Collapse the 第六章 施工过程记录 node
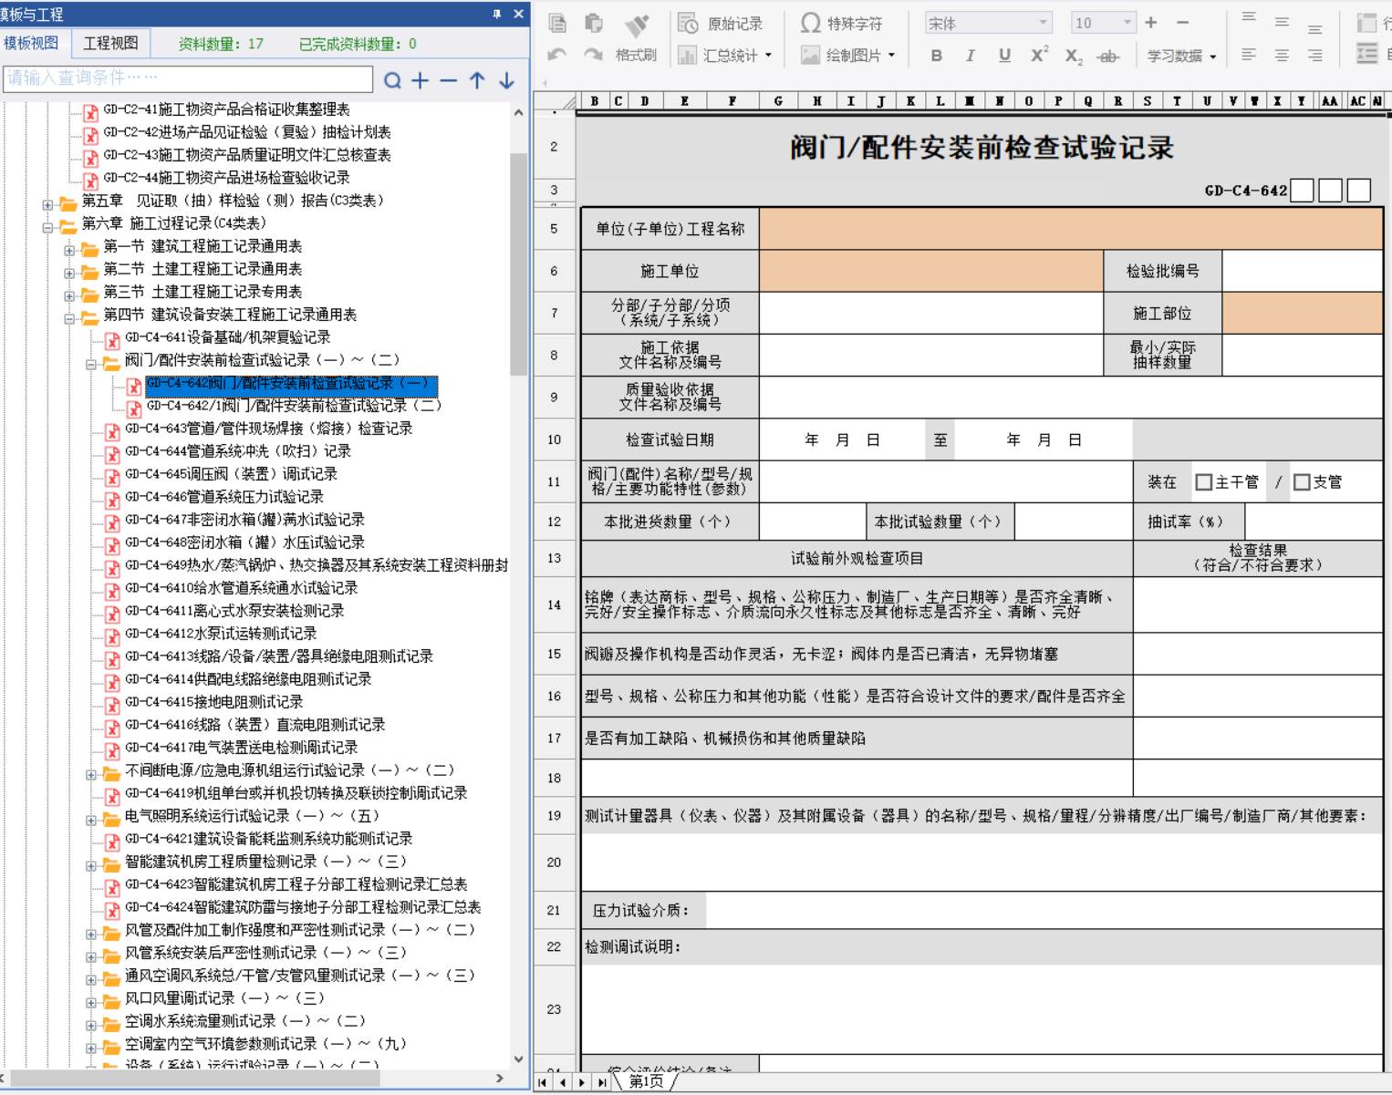 pyautogui.click(x=47, y=228)
